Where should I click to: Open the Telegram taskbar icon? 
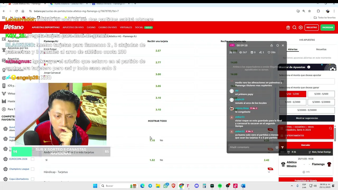click(150, 186)
